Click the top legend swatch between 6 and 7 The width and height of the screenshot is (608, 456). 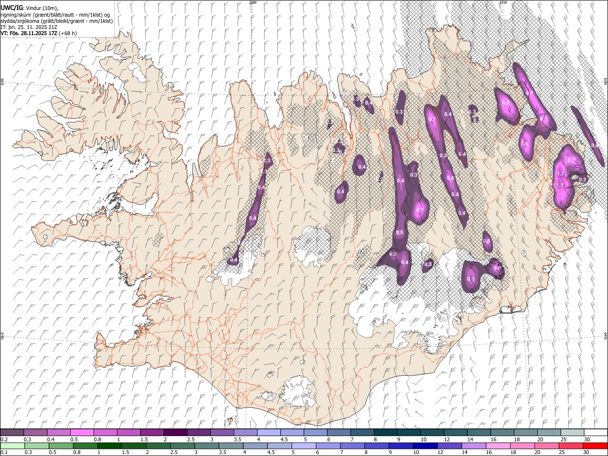tap(339, 432)
